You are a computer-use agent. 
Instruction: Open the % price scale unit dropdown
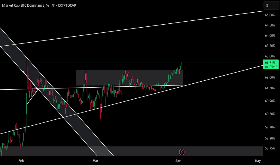pos(271,5)
